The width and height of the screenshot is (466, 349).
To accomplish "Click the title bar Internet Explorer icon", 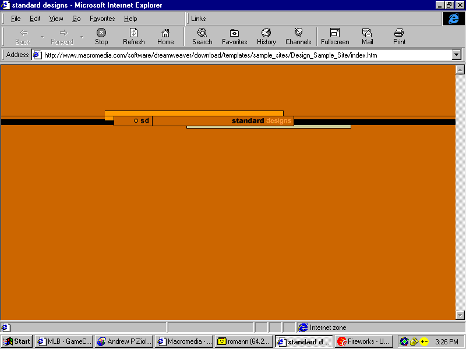I will tap(6, 5).
